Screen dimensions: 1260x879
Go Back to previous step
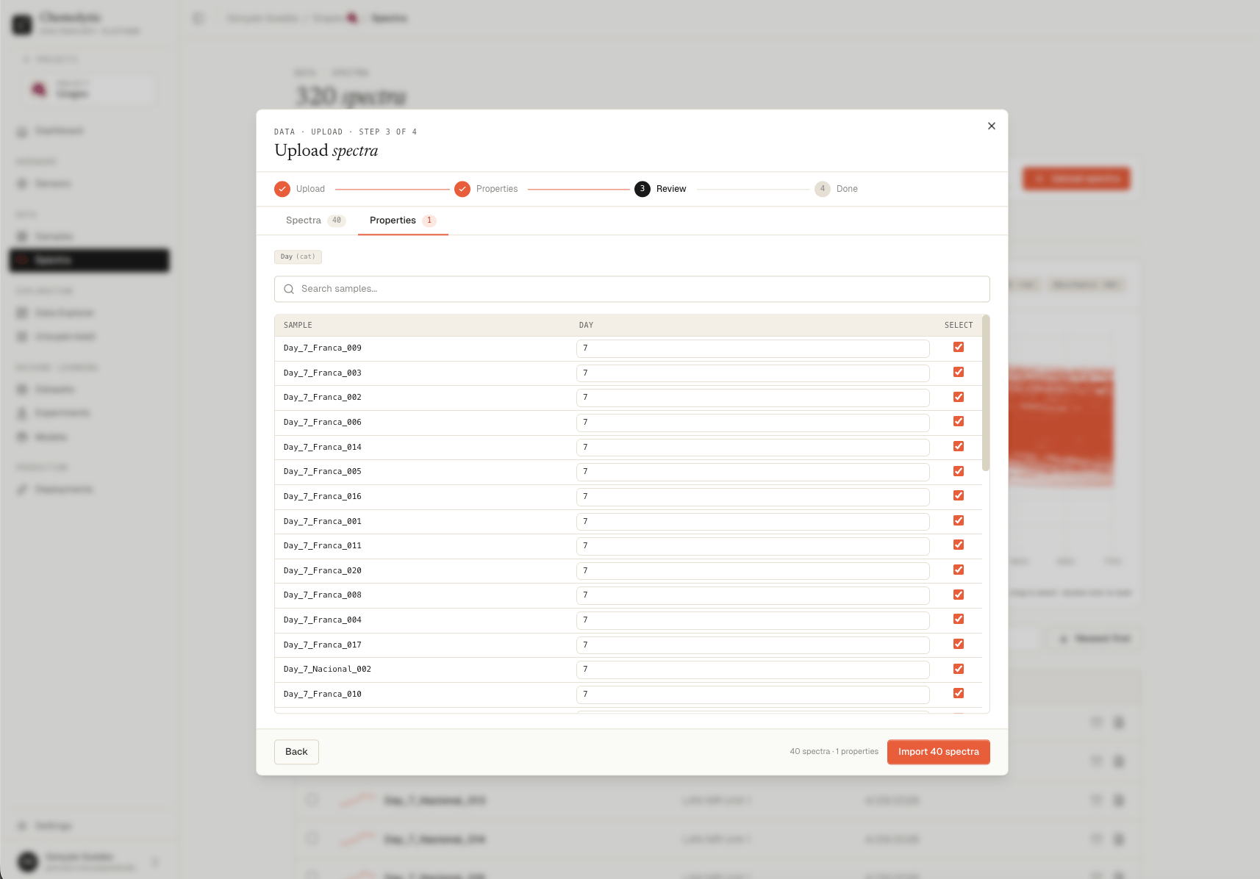(x=296, y=752)
